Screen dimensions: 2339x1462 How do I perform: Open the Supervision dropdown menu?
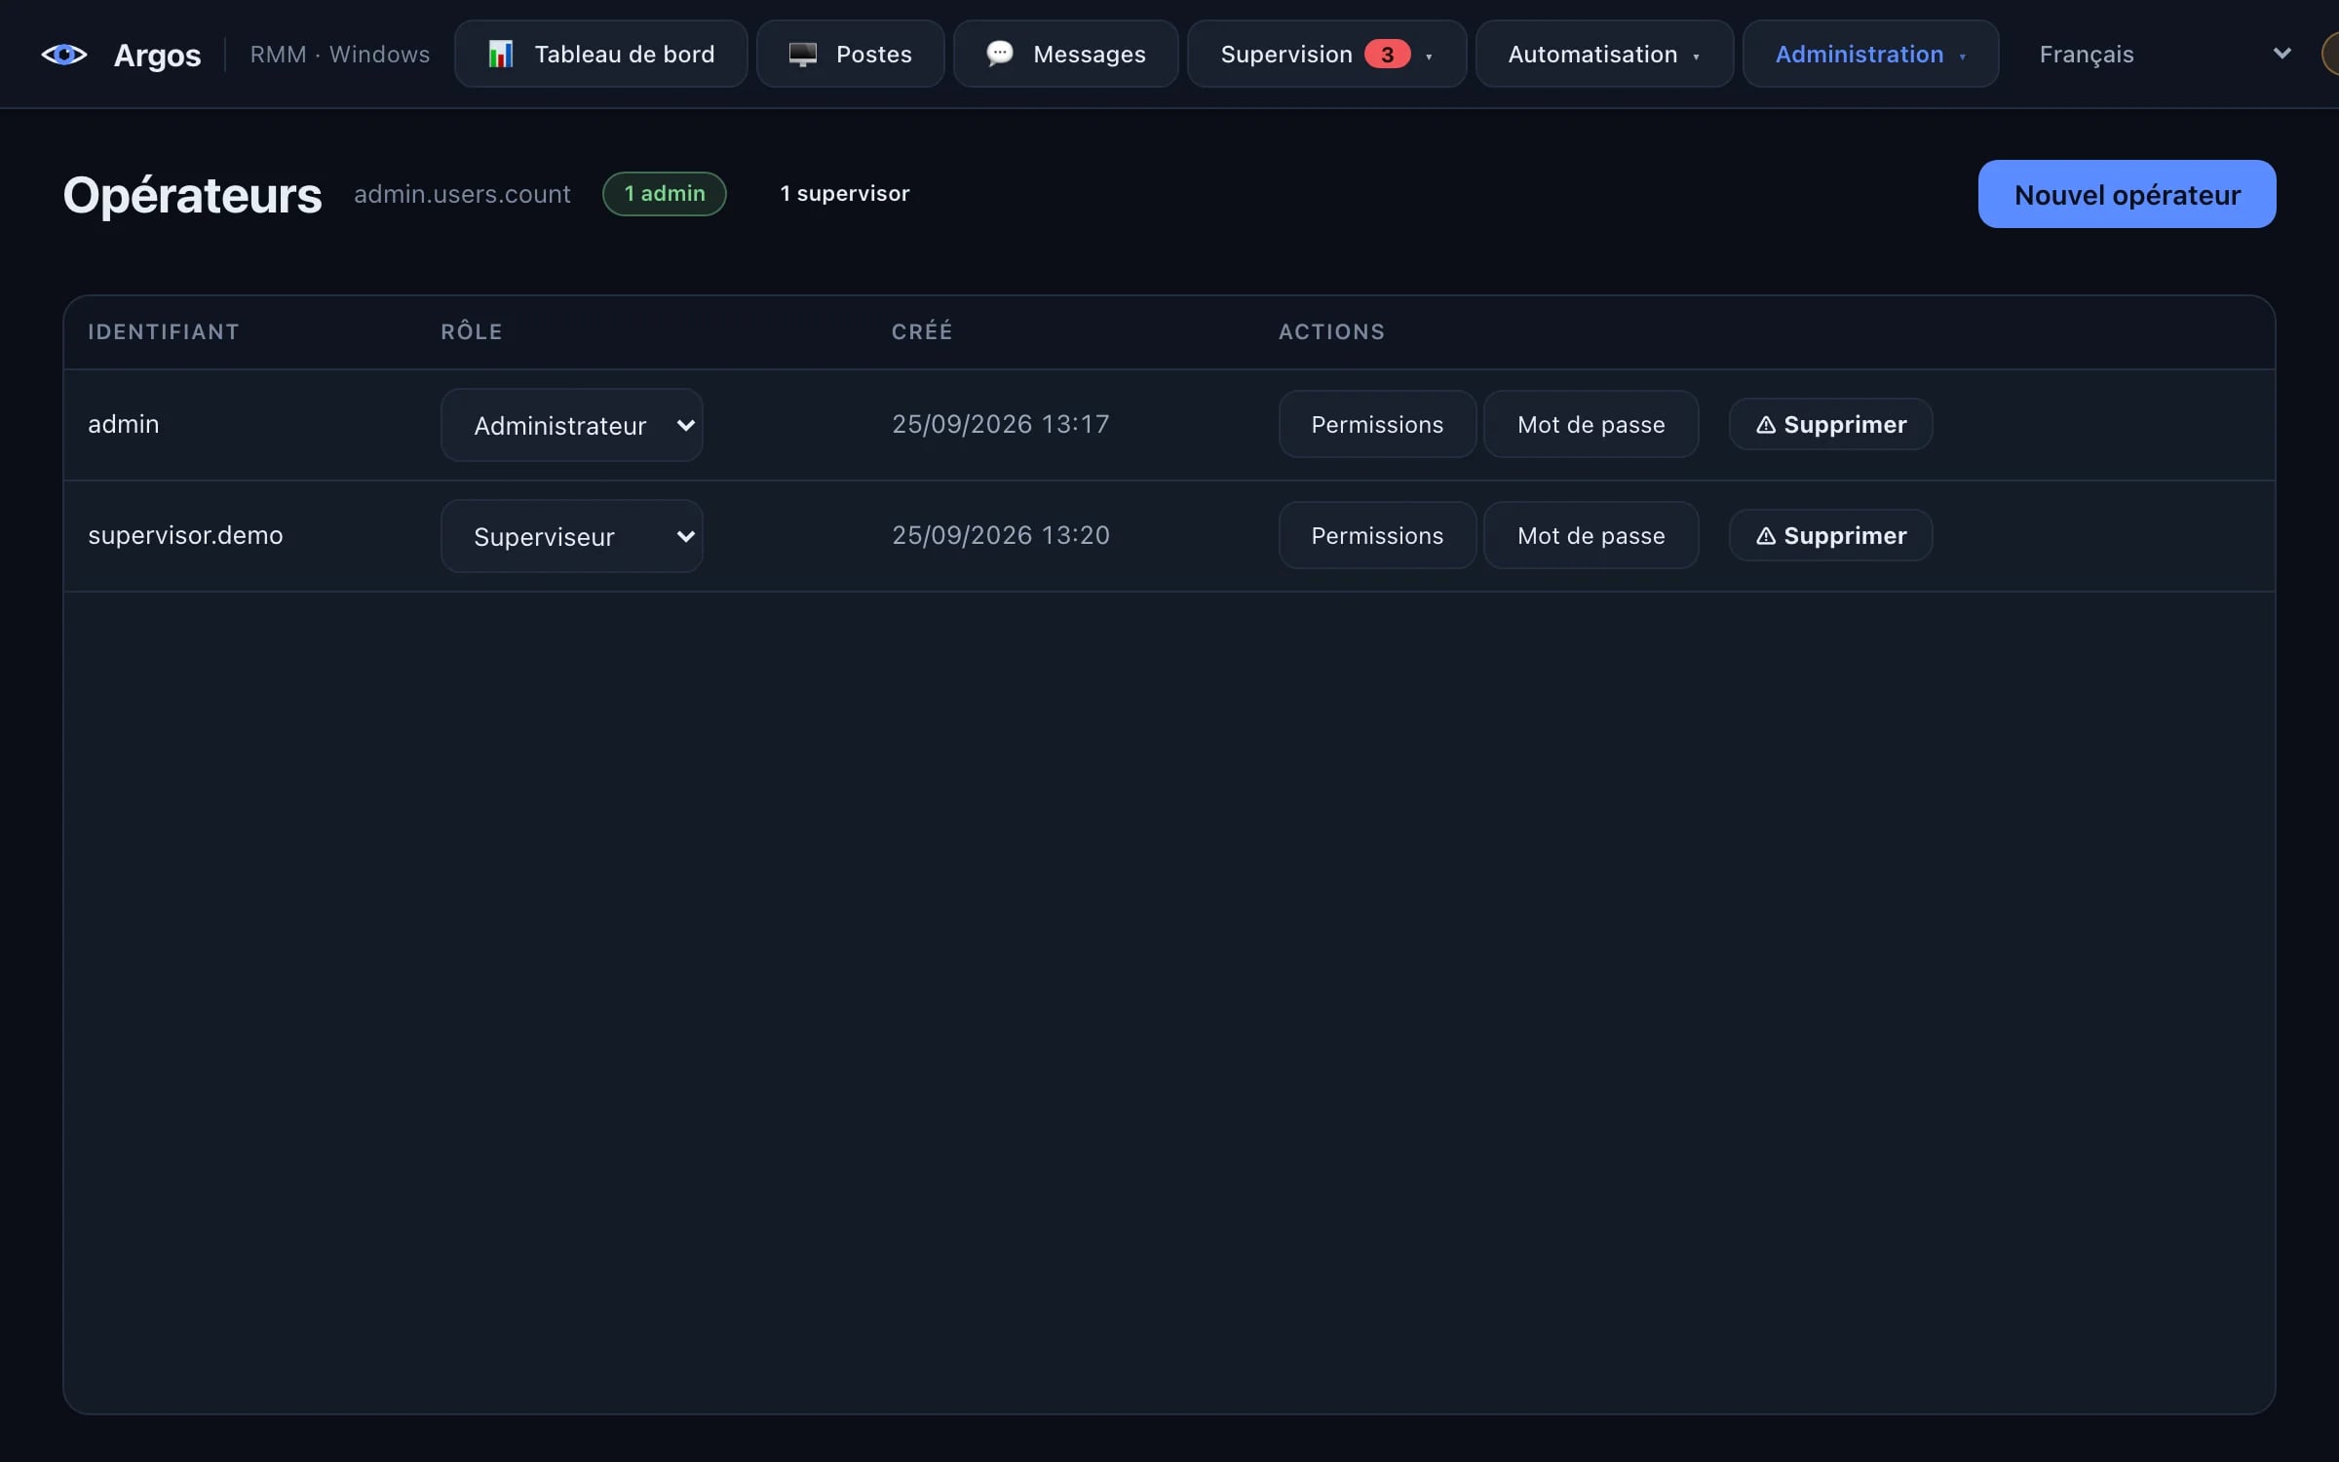click(x=1326, y=54)
